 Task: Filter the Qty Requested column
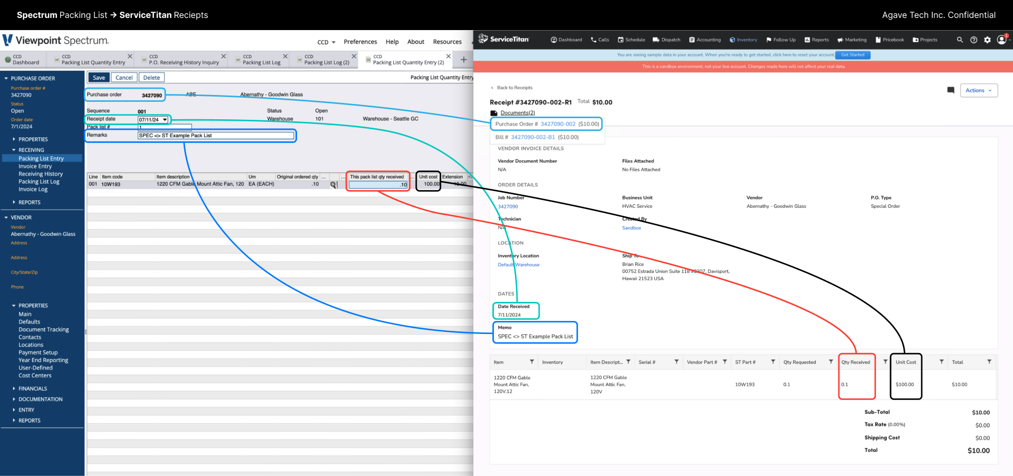(831, 361)
